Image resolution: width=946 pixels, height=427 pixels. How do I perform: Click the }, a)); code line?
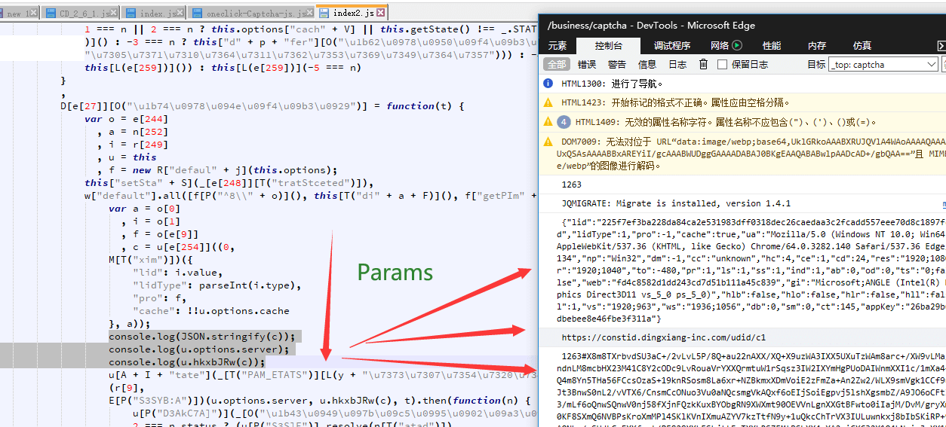coord(130,323)
